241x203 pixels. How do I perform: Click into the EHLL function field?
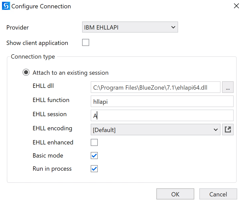point(162,101)
